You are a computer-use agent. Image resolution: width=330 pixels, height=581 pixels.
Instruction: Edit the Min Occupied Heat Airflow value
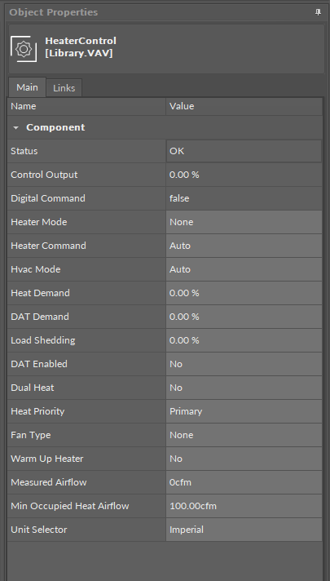[244, 507]
